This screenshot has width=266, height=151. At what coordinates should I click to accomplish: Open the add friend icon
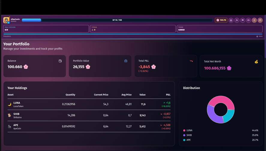237,20
